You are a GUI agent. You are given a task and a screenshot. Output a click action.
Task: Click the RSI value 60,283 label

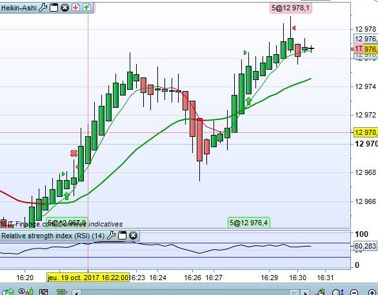point(365,246)
